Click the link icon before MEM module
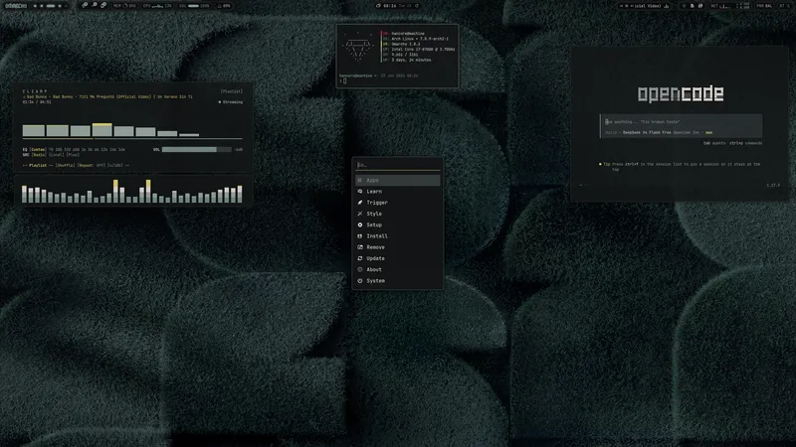796x447 pixels. (103, 6)
